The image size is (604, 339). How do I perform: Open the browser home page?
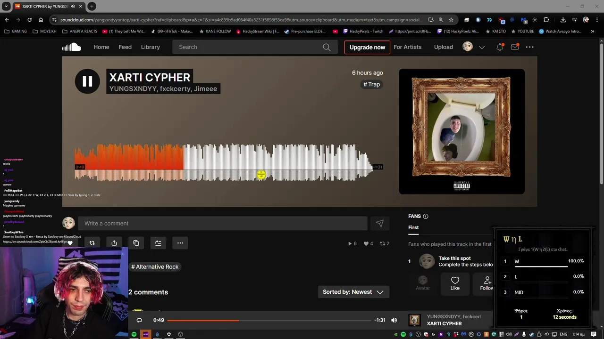pos(41,20)
